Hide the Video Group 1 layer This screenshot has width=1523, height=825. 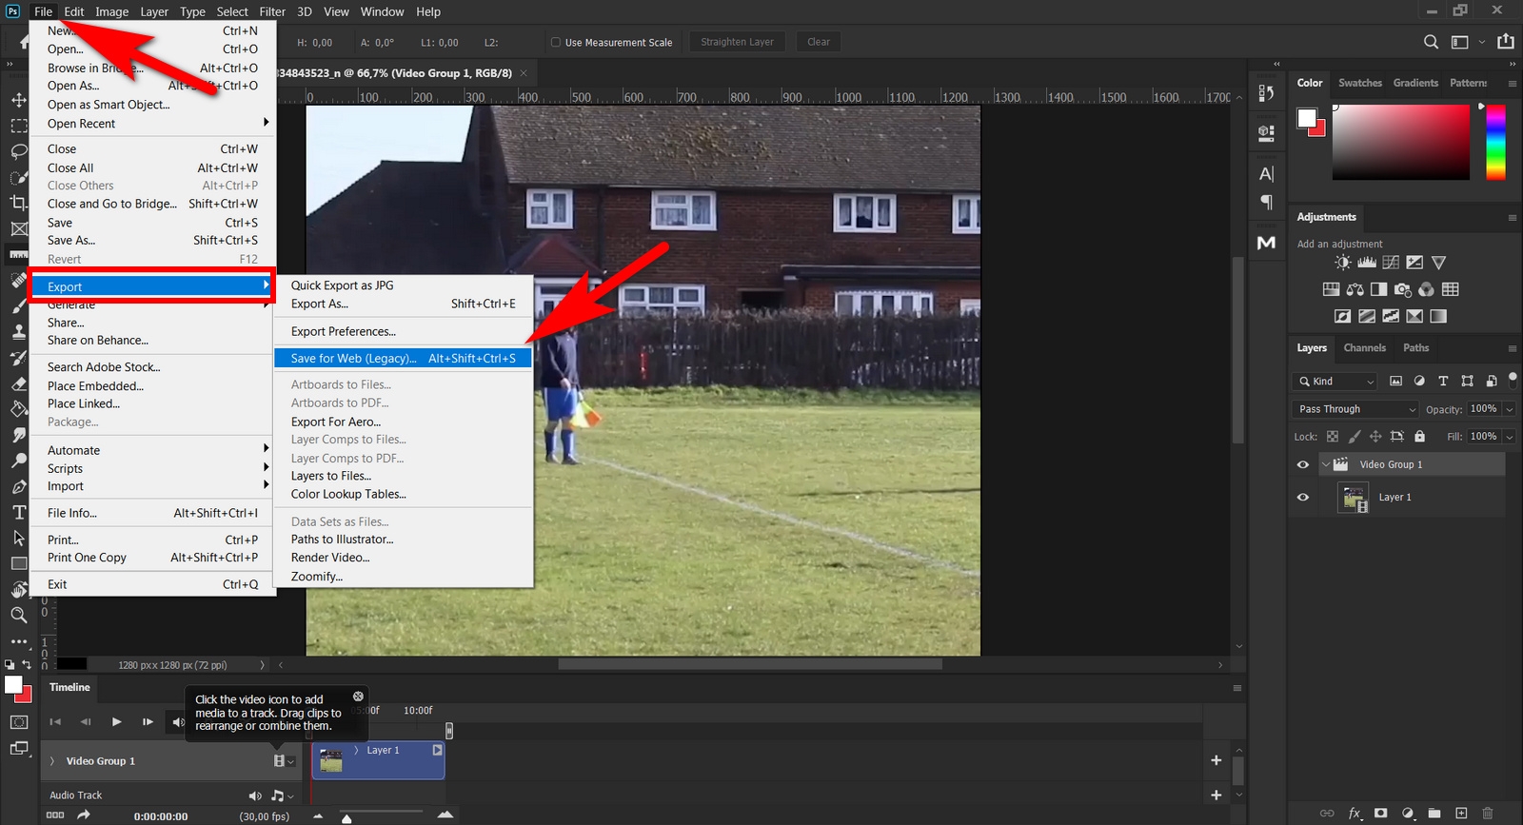[x=1303, y=464]
